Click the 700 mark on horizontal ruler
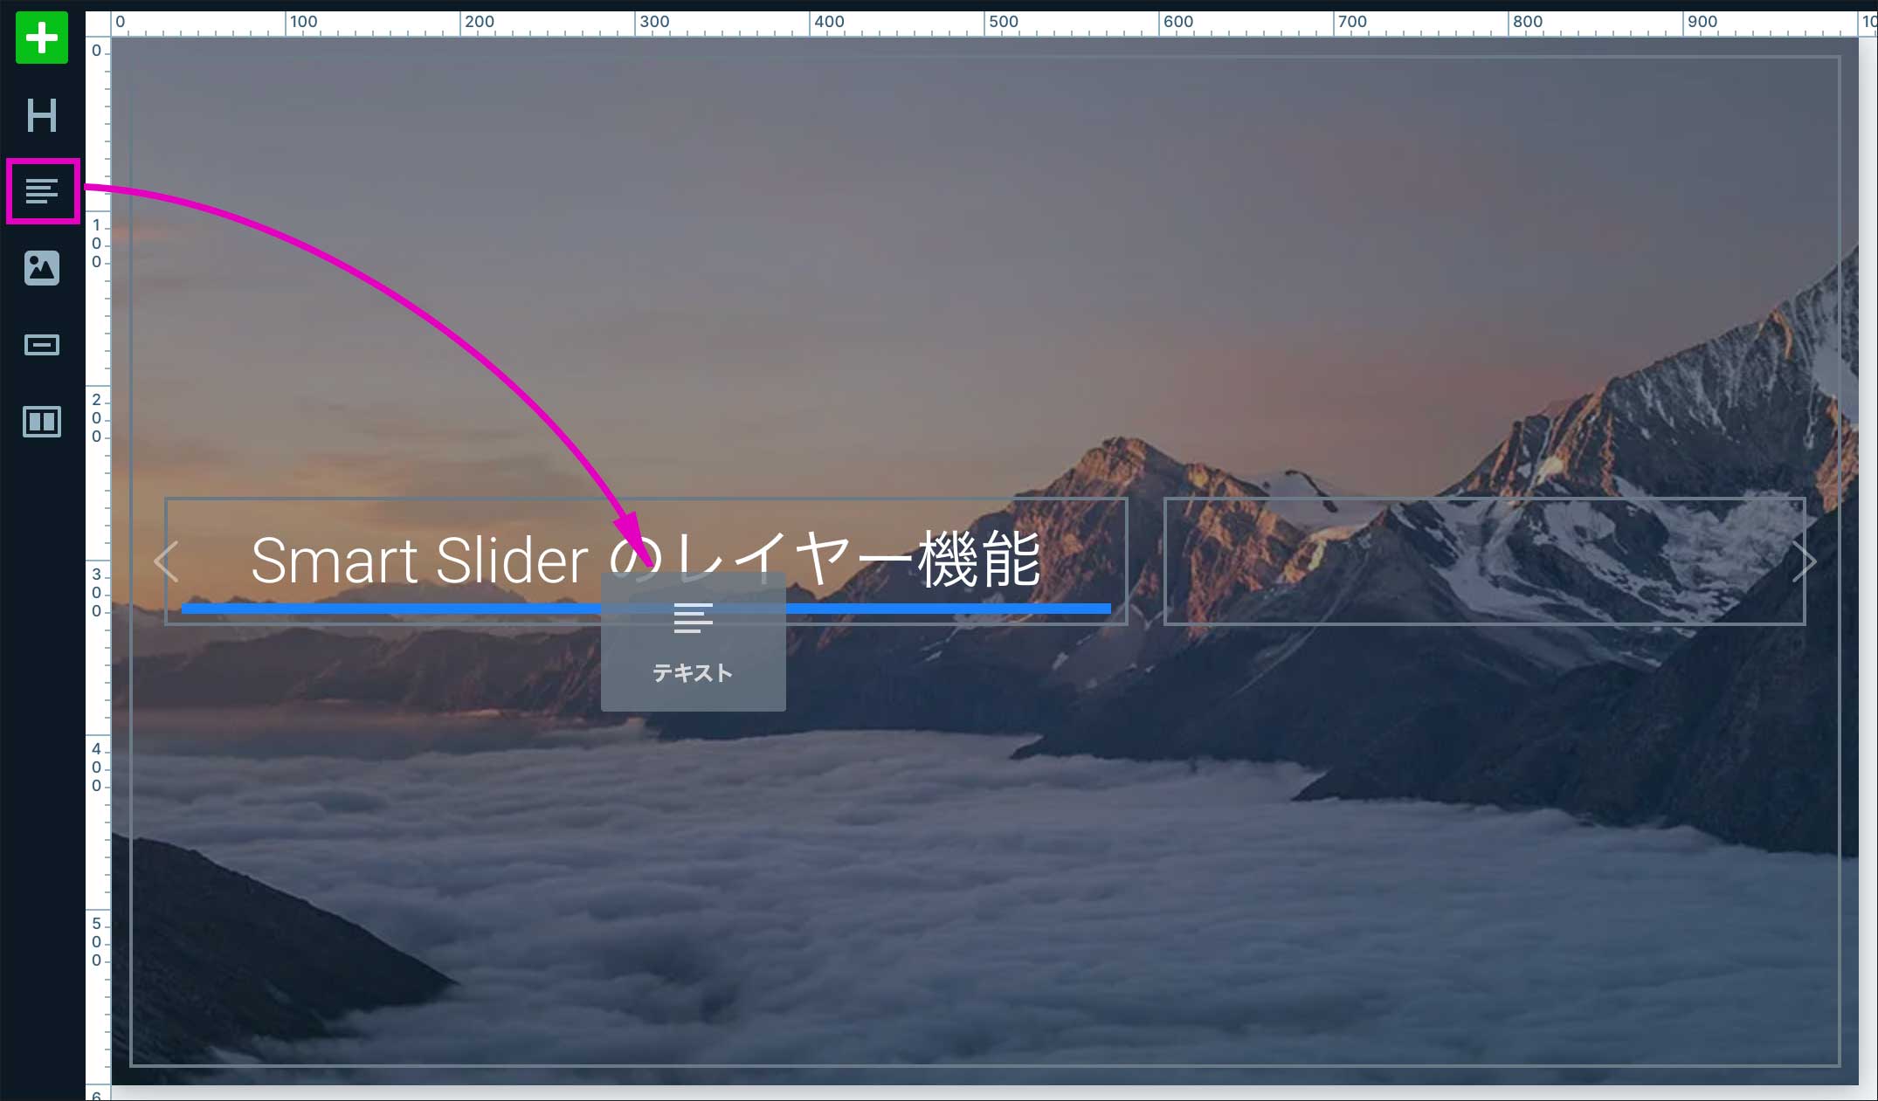 1352,22
